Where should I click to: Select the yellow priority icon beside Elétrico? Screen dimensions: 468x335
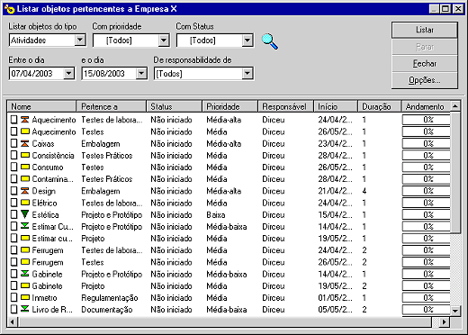pyautogui.click(x=25, y=203)
